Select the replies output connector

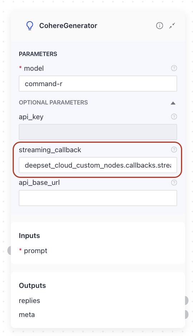[x=186, y=301]
